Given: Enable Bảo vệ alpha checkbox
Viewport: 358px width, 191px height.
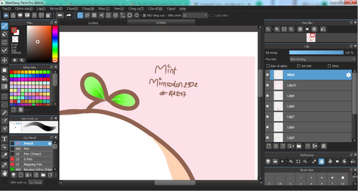Looking at the screenshot, I should point(268,66).
